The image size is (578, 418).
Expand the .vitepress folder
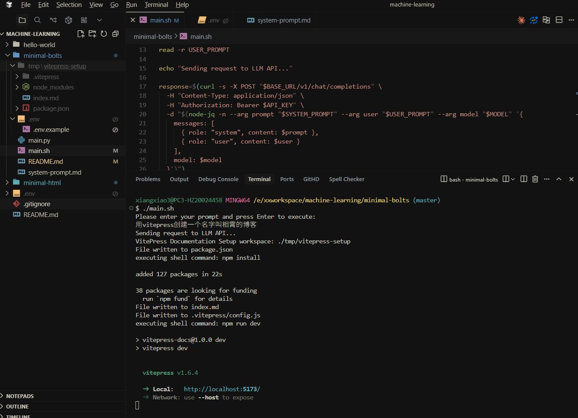pyautogui.click(x=17, y=77)
